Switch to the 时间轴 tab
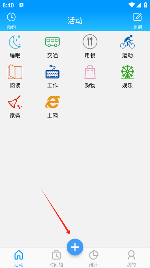150x268 pixels. [x=56, y=259]
